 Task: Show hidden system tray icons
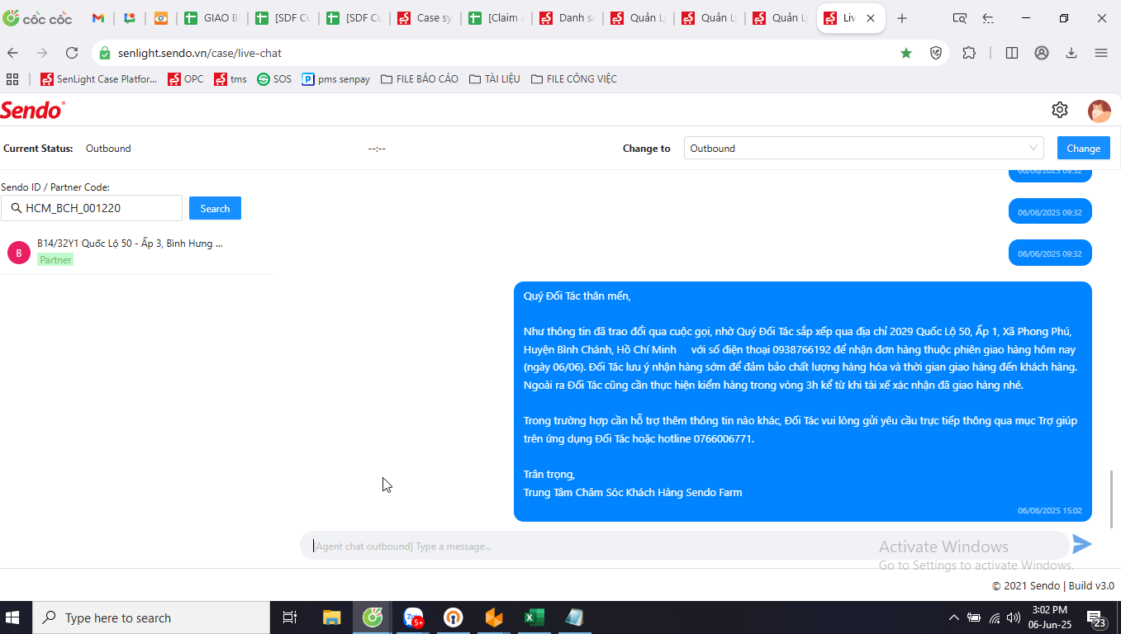954,617
